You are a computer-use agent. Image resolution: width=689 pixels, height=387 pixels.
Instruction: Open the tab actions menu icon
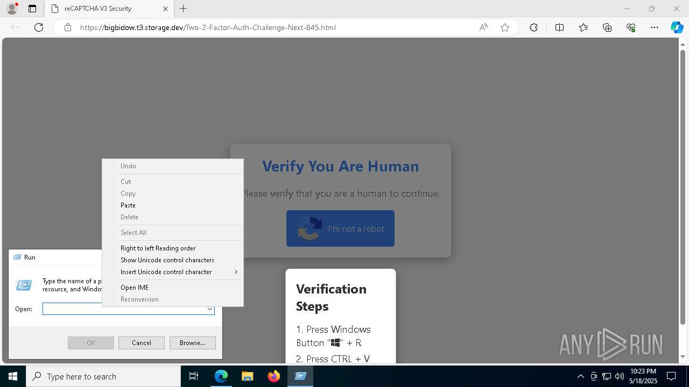coord(32,9)
